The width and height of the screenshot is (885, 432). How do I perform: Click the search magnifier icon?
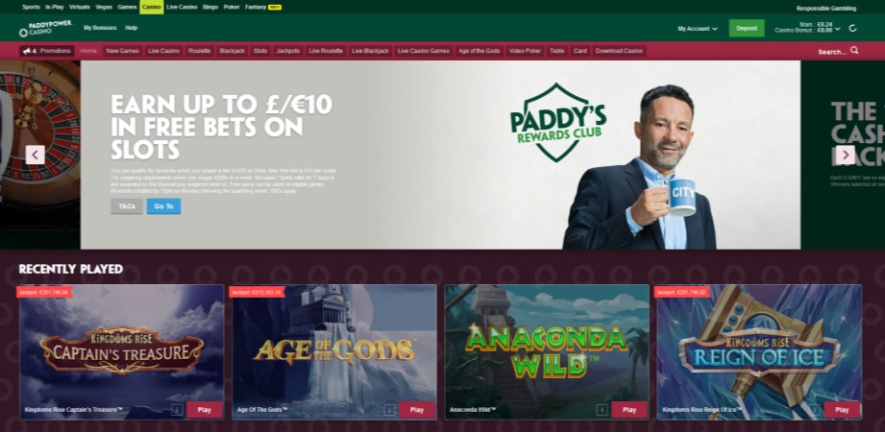point(854,50)
